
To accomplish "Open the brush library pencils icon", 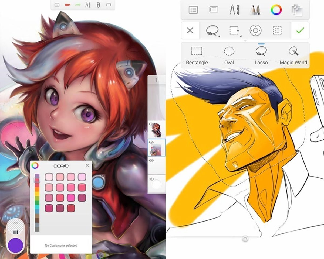I will tap(255, 10).
